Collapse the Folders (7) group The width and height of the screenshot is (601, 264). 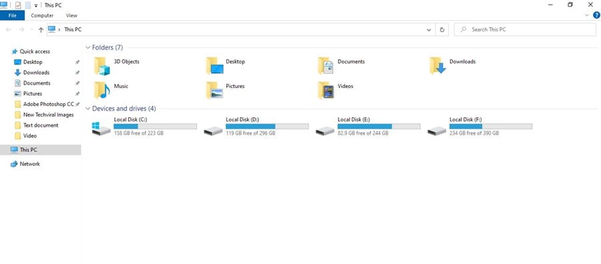coord(87,47)
